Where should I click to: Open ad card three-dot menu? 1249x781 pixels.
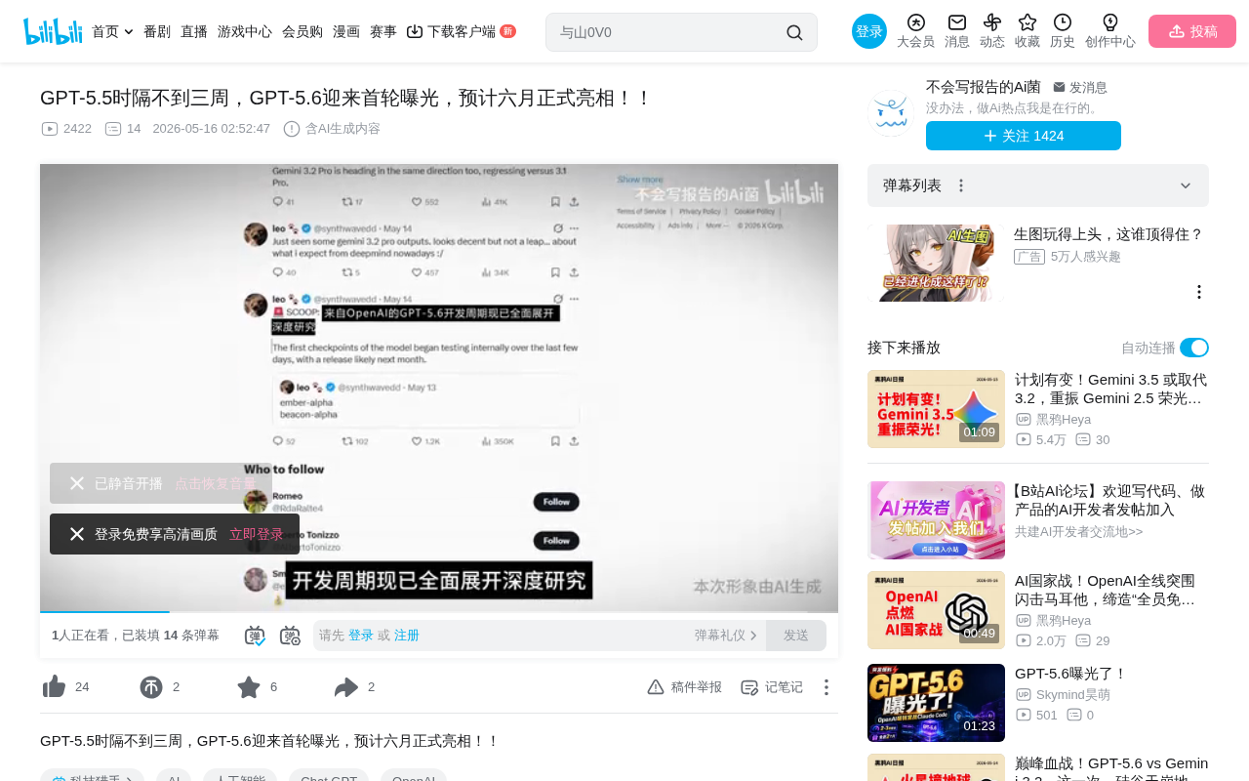coord(1199,292)
